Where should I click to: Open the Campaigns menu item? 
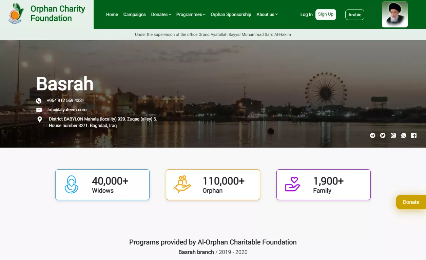135,15
